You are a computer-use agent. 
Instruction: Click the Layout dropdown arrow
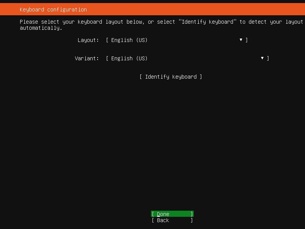tap(241, 40)
